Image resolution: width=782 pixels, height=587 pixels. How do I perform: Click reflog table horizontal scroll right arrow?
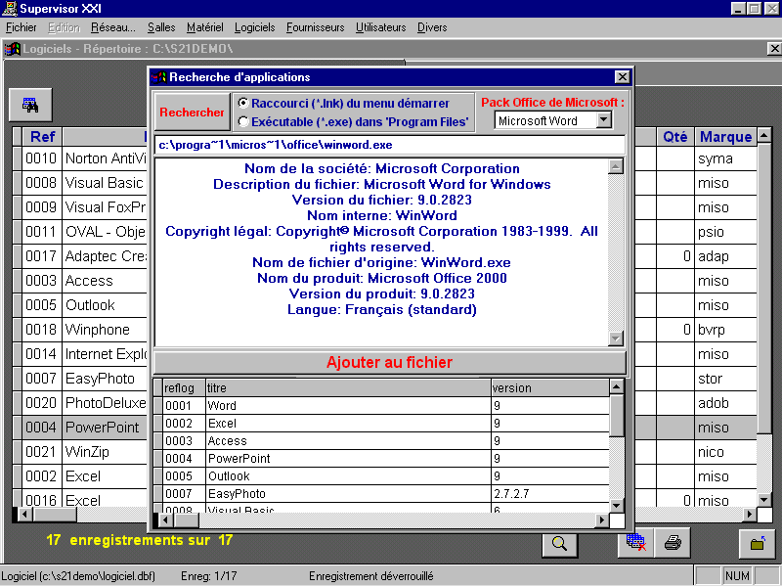tap(602, 520)
